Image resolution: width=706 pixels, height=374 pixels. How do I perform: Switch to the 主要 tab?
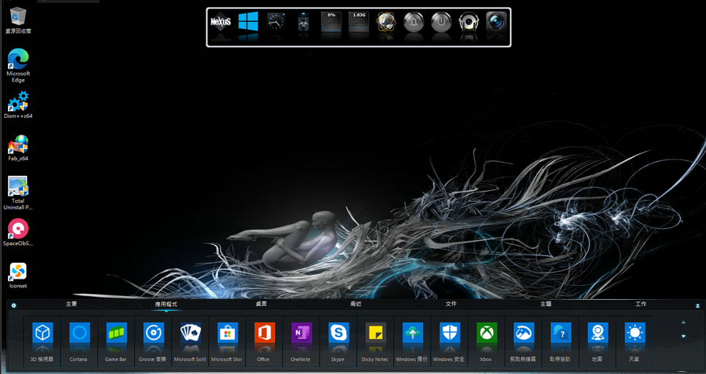[x=71, y=304]
